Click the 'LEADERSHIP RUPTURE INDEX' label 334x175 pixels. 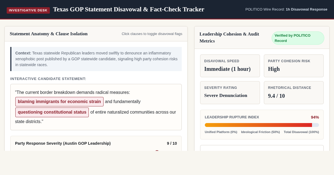(x=232, y=117)
